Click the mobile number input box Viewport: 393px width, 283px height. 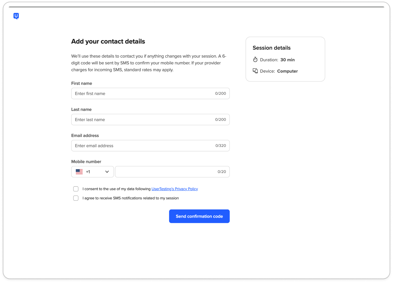coord(165,172)
